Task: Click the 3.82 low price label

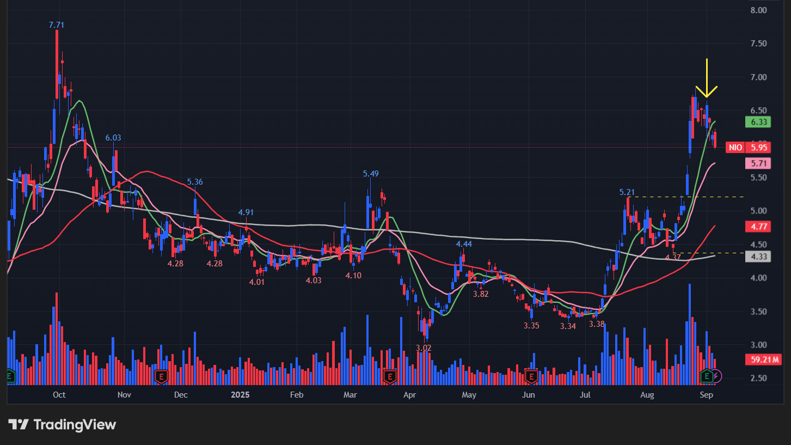Action: [481, 294]
